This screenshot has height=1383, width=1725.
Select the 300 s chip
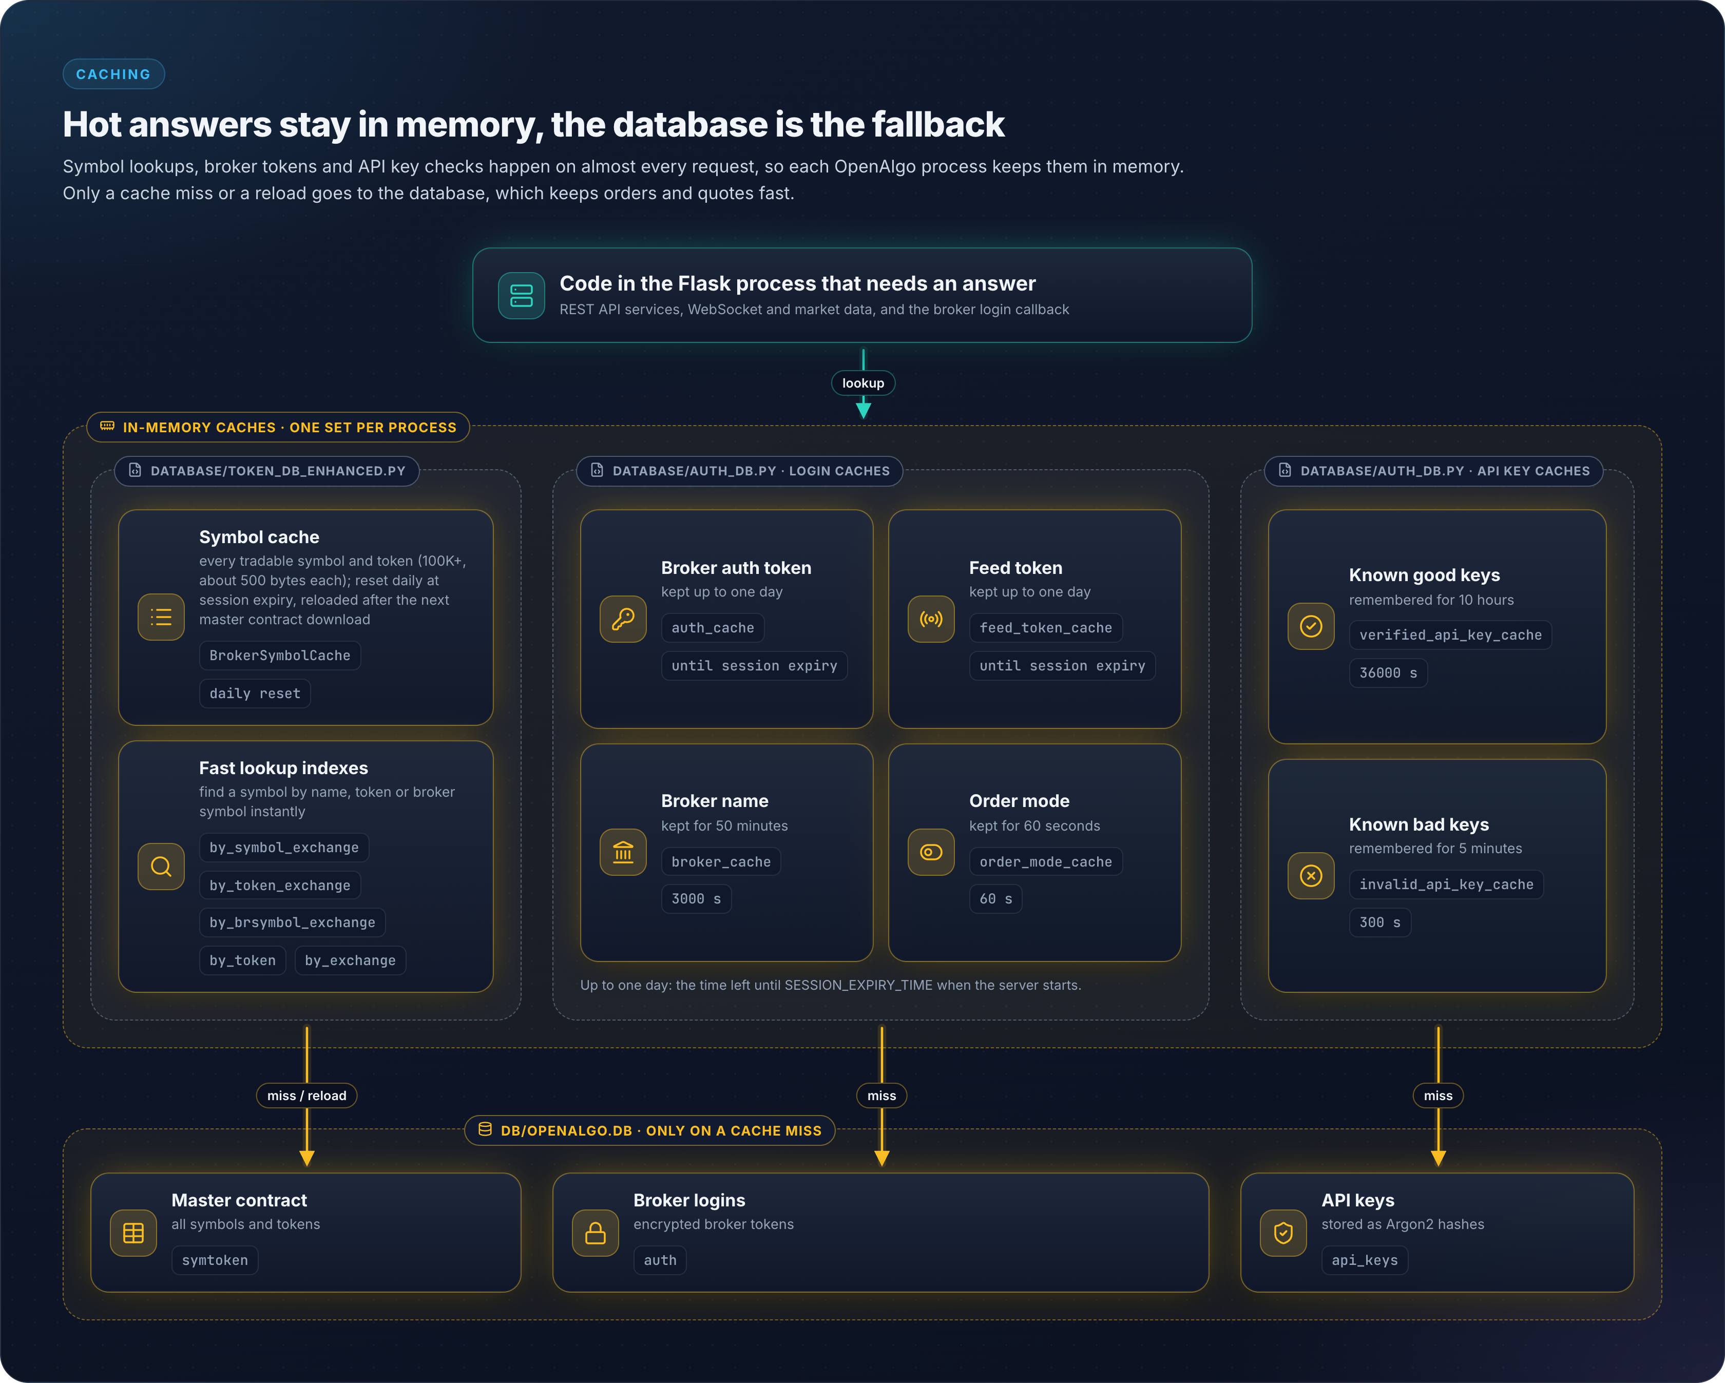click(1379, 923)
